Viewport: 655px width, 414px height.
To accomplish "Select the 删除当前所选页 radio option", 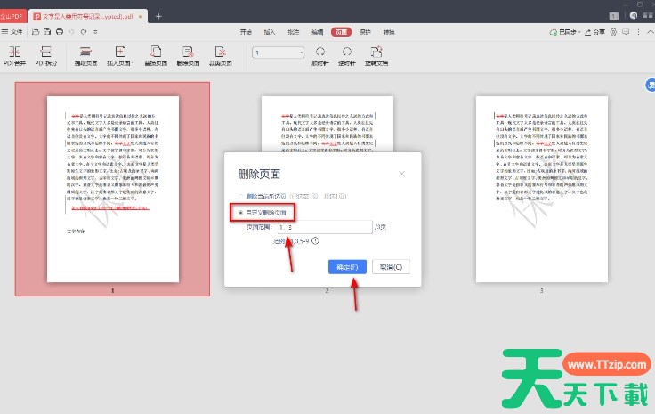I will tap(240, 197).
